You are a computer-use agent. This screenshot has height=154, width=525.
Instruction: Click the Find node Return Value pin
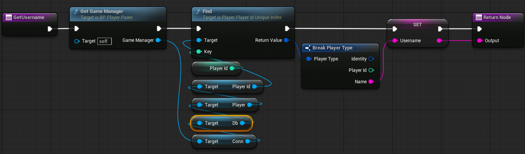286,40
